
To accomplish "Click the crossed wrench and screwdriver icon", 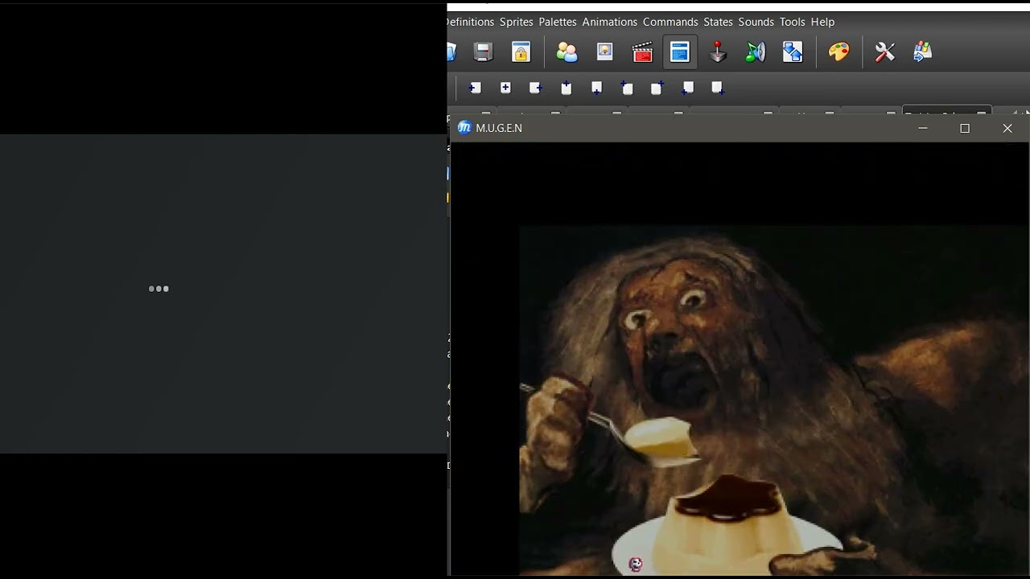I will (885, 52).
